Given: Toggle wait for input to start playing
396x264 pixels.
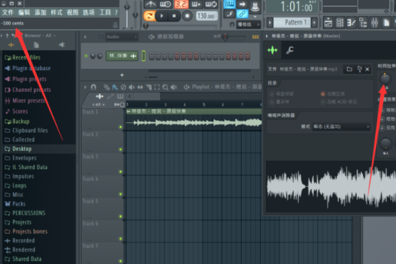Looking at the screenshot, I should coord(166,4).
